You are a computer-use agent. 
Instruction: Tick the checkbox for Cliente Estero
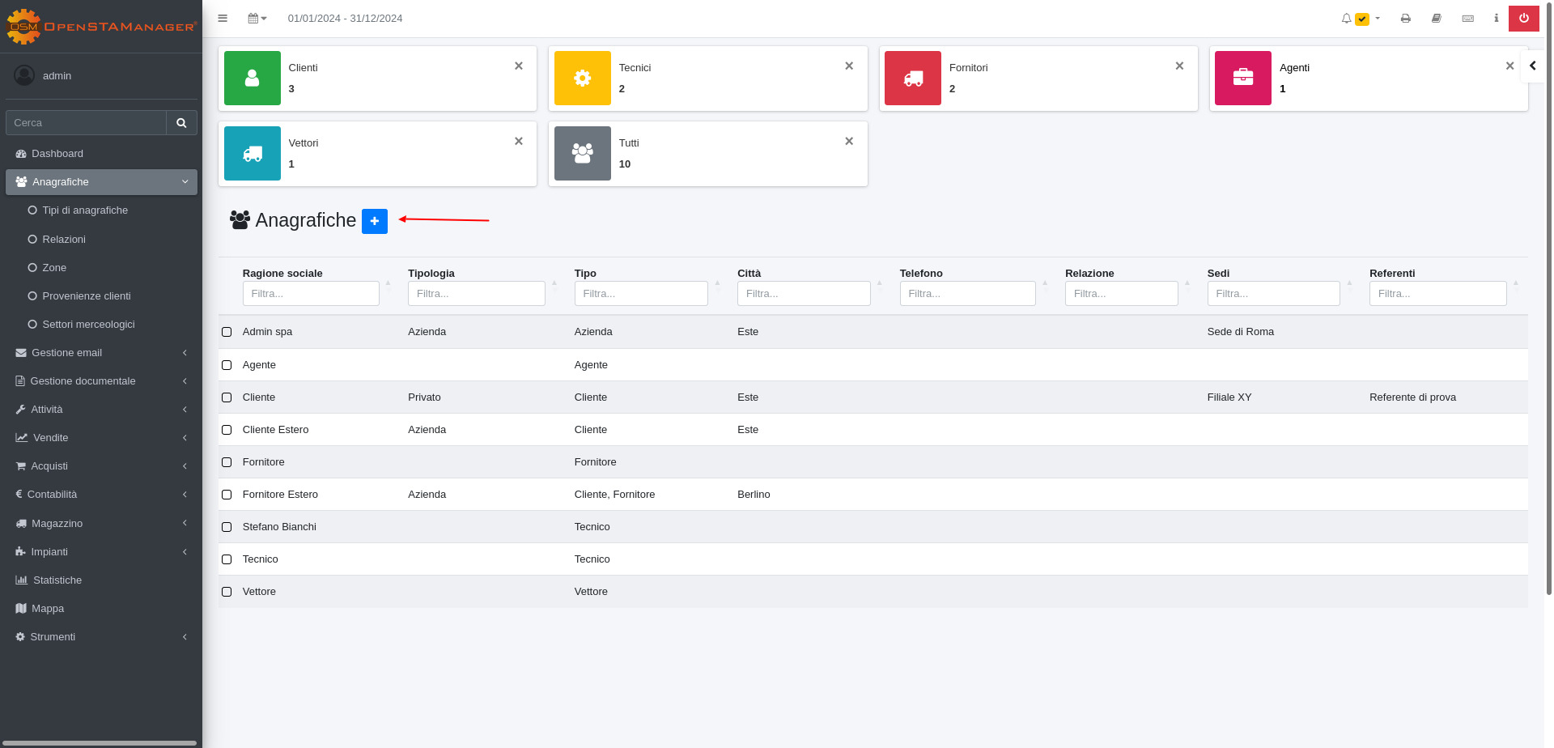(227, 430)
